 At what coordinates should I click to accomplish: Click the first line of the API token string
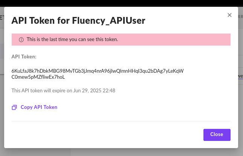click(x=98, y=71)
